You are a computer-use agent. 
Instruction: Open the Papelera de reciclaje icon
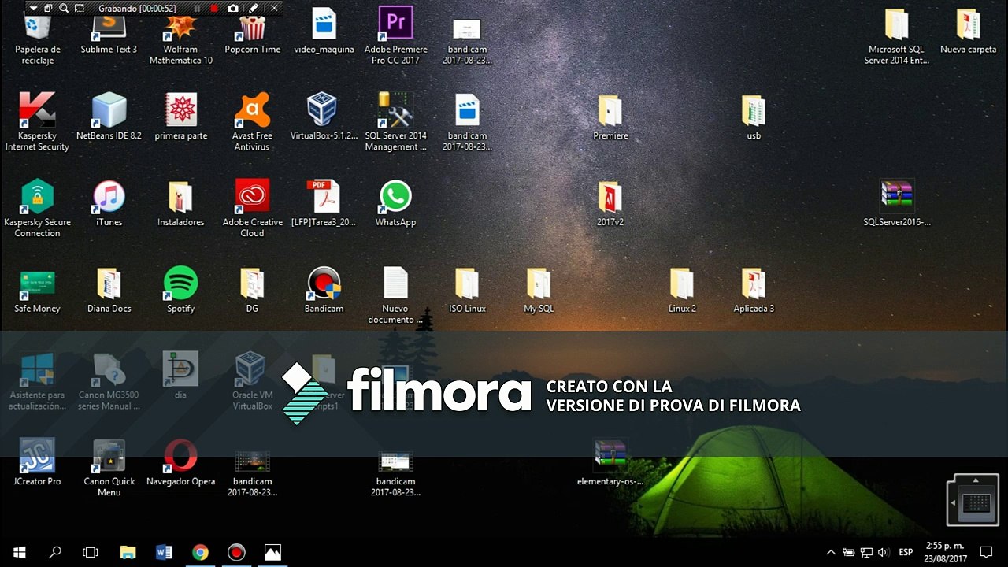point(37,39)
